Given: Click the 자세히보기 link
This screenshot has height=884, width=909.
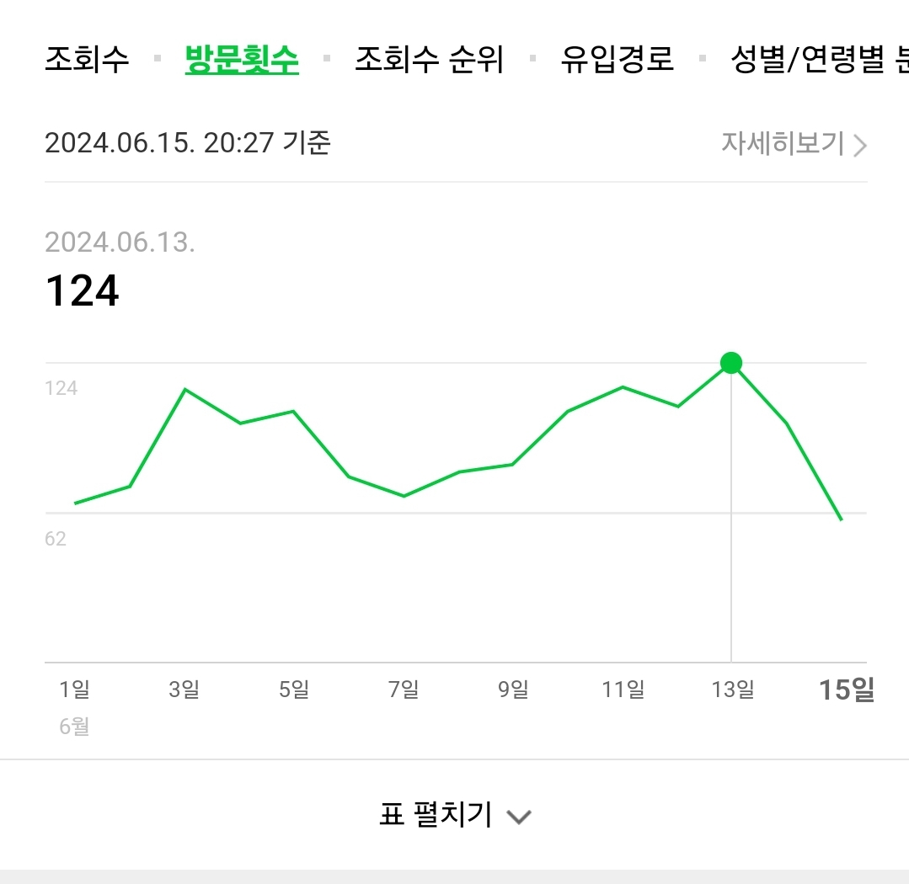Looking at the screenshot, I should point(784,144).
